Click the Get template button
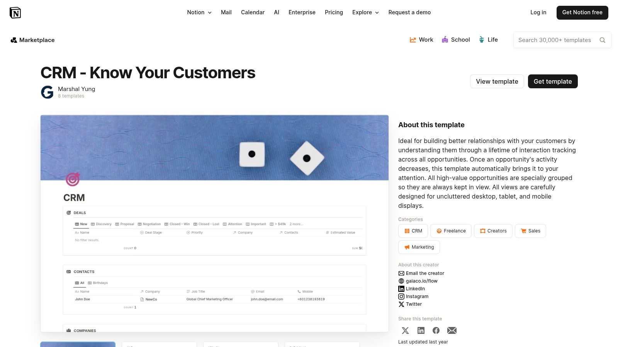 click(x=553, y=81)
